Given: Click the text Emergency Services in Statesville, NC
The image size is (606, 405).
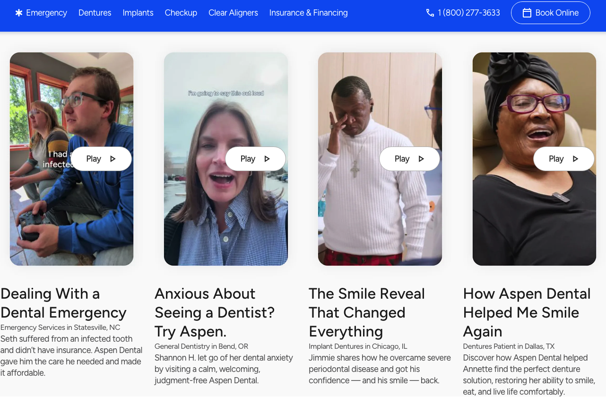Looking at the screenshot, I should click(x=61, y=327).
